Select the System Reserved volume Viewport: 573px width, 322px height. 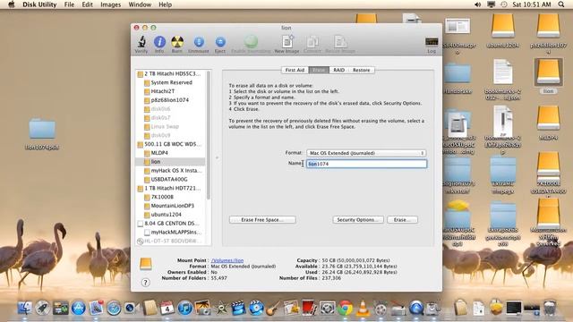click(169, 82)
